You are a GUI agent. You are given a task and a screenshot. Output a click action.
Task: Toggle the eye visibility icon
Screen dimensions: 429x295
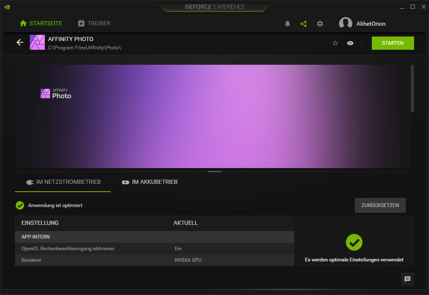pyautogui.click(x=350, y=43)
